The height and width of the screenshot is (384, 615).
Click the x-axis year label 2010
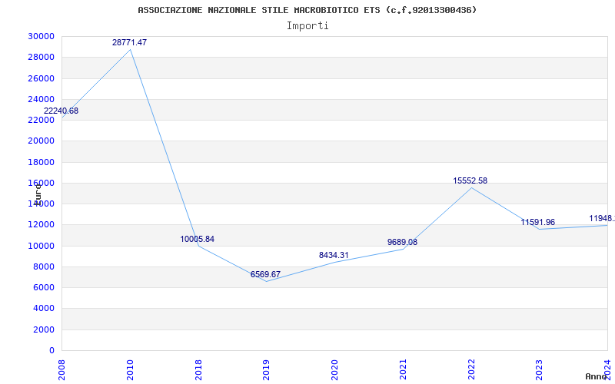pyautogui.click(x=130, y=370)
